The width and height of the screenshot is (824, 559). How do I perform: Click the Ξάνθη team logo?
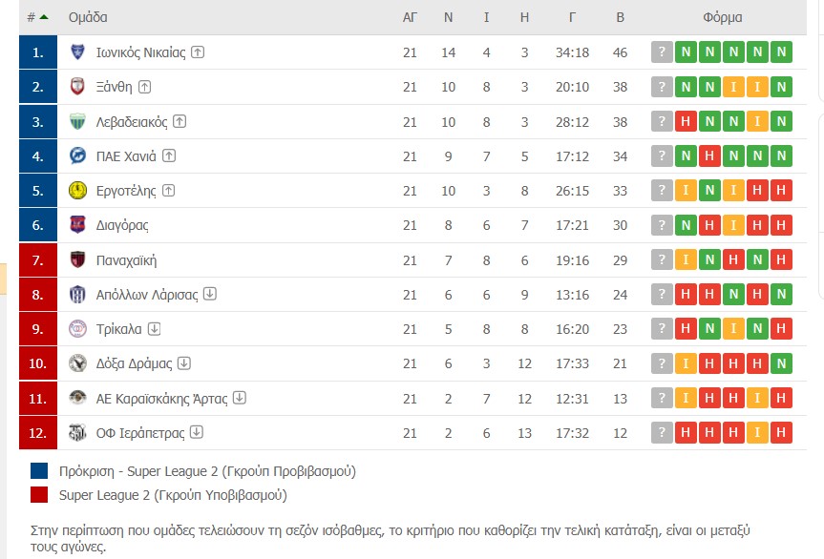click(78, 87)
